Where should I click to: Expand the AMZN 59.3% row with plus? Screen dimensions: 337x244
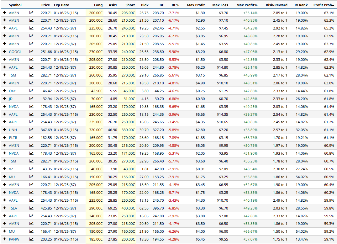(4, 223)
